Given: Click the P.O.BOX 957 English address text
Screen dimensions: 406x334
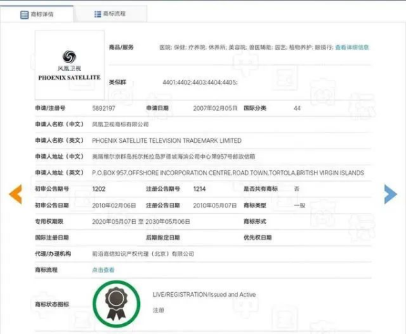Looking at the screenshot, I should pos(227,173).
